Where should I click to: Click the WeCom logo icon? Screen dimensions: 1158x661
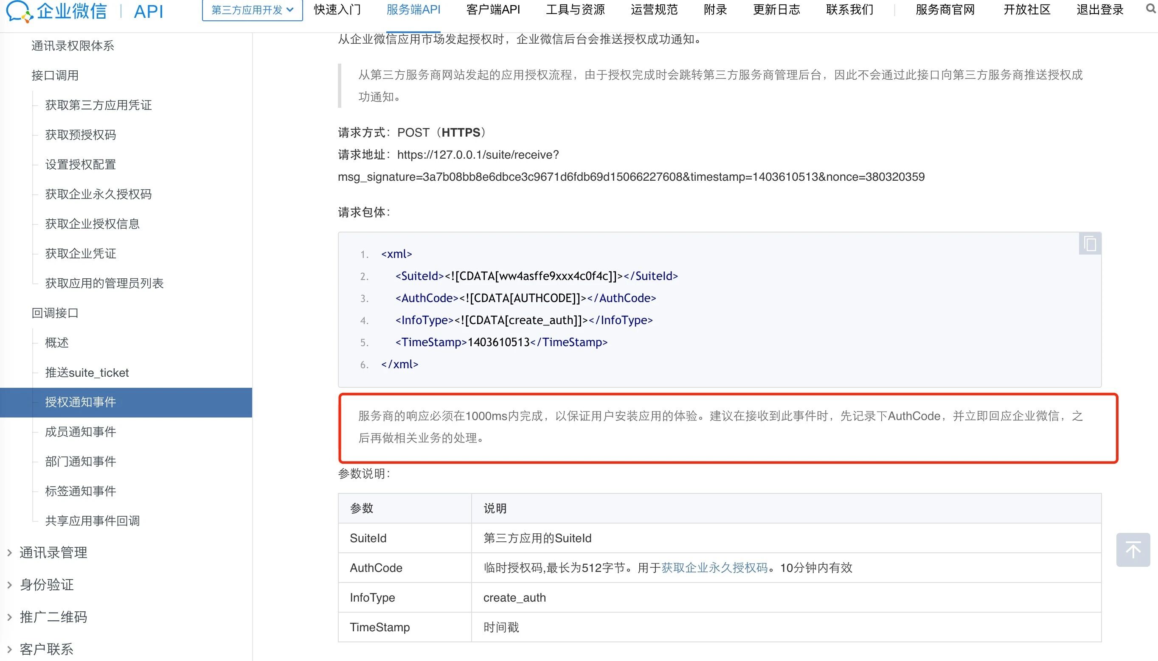click(x=19, y=11)
